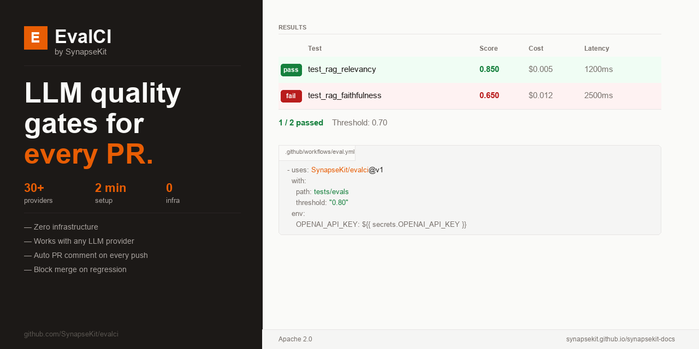The image size is (699, 349).
Task: Open the .github/workflows/eval.yml tab
Action: [x=317, y=153]
